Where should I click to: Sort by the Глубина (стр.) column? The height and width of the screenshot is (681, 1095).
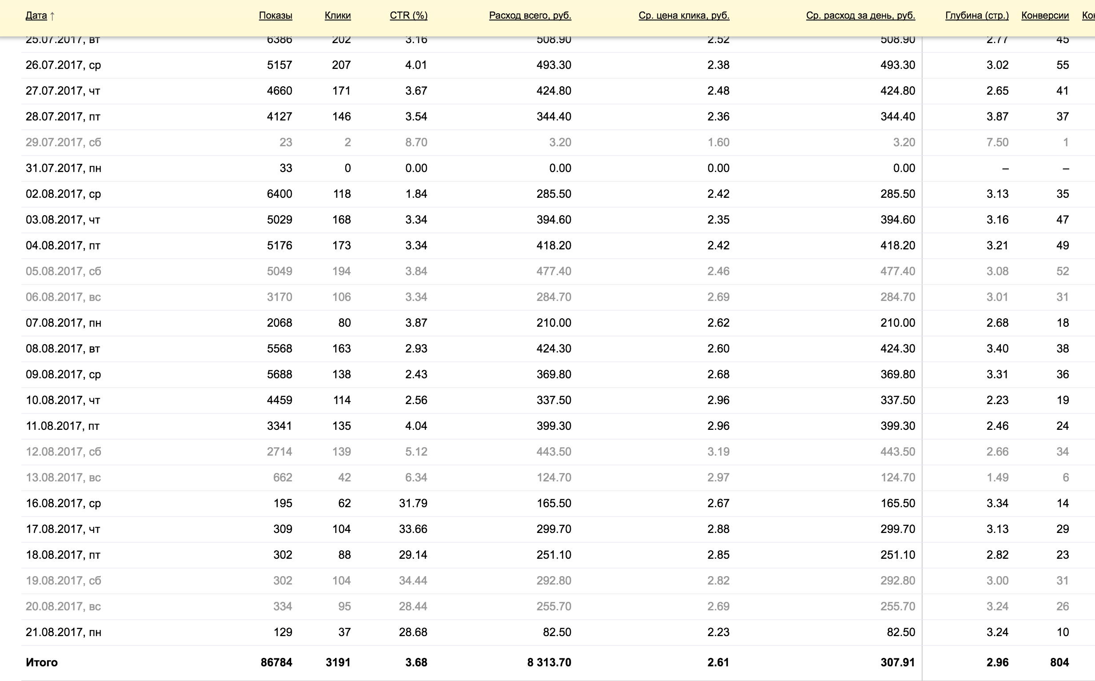click(x=977, y=15)
